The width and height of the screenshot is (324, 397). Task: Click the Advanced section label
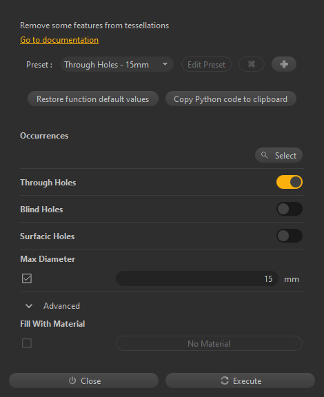(x=61, y=306)
